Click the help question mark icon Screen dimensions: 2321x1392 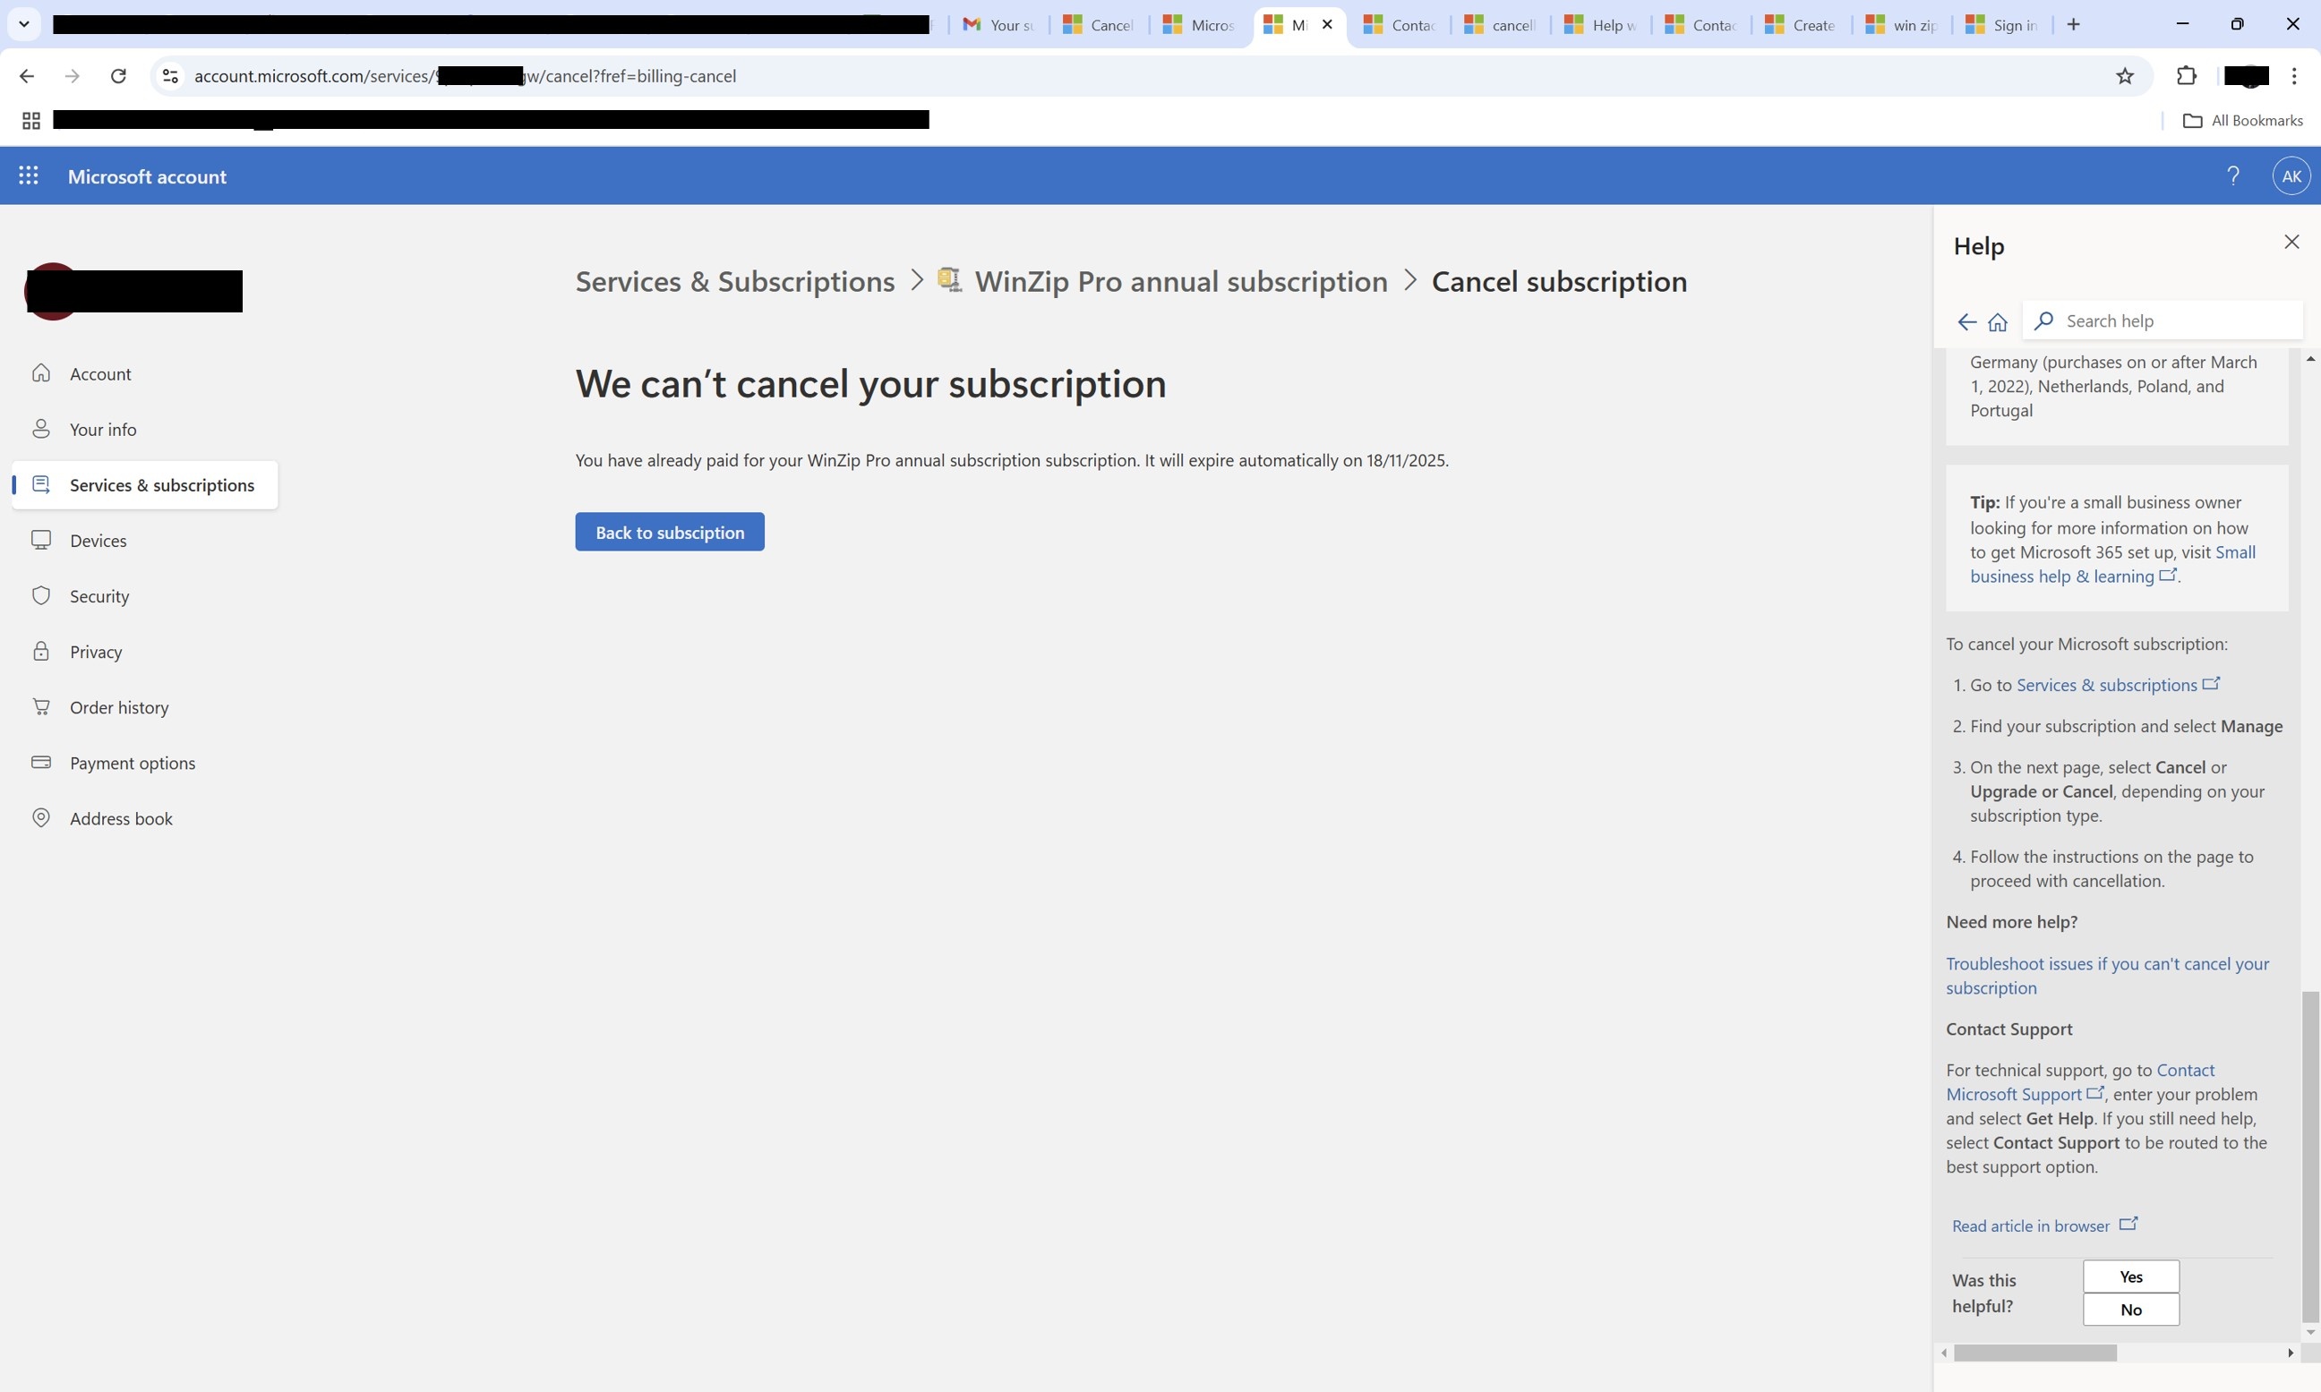(2233, 175)
